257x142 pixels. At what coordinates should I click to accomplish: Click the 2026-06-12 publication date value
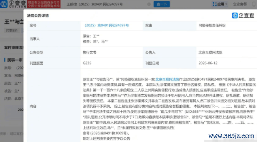(x=208, y=63)
